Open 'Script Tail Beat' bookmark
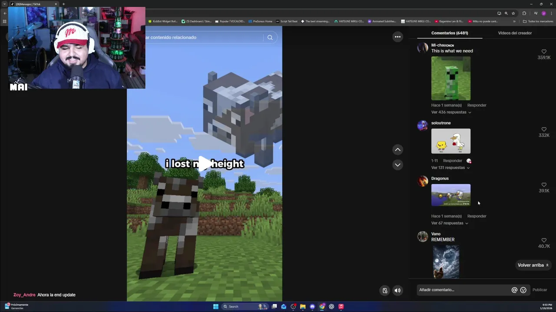 [287, 21]
